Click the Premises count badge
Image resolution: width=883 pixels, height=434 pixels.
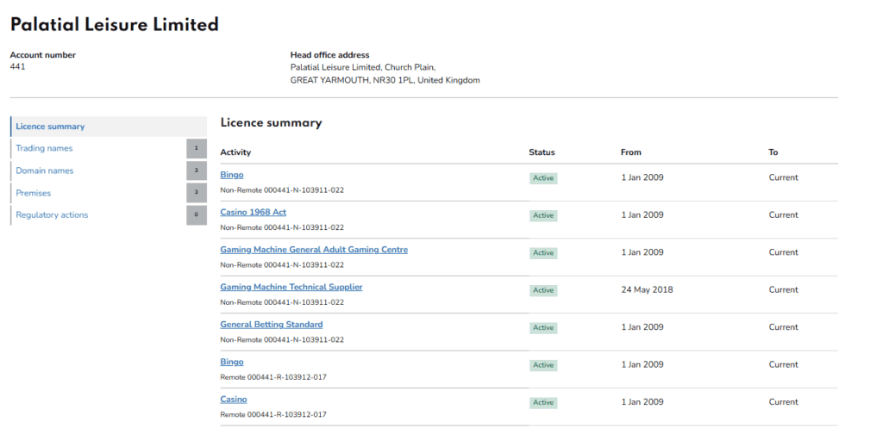(197, 193)
